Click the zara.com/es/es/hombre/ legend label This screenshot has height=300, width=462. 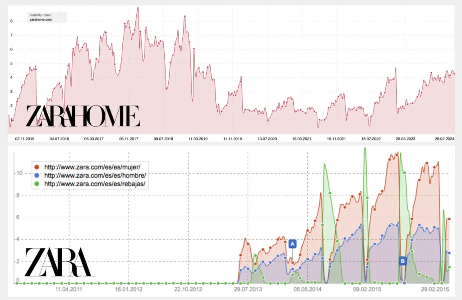point(95,175)
